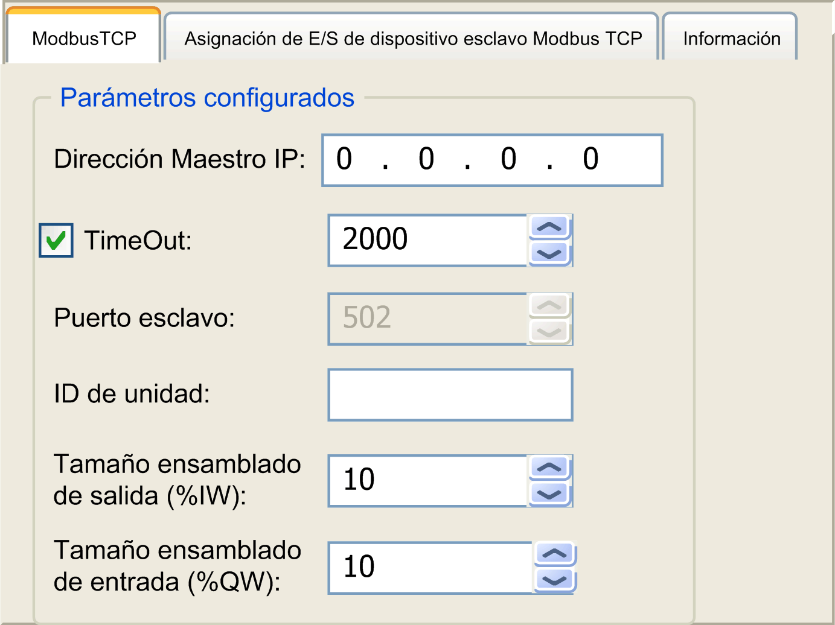Click the TimeOut value field
Image resolution: width=835 pixels, height=625 pixels.
click(427, 240)
